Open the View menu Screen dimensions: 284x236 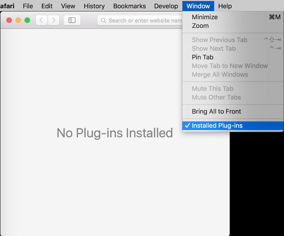pos(68,6)
